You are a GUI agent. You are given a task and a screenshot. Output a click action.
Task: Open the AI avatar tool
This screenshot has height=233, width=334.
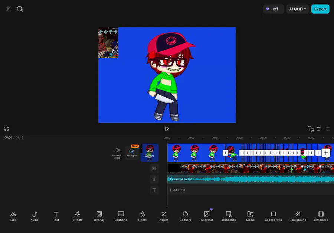(x=207, y=216)
